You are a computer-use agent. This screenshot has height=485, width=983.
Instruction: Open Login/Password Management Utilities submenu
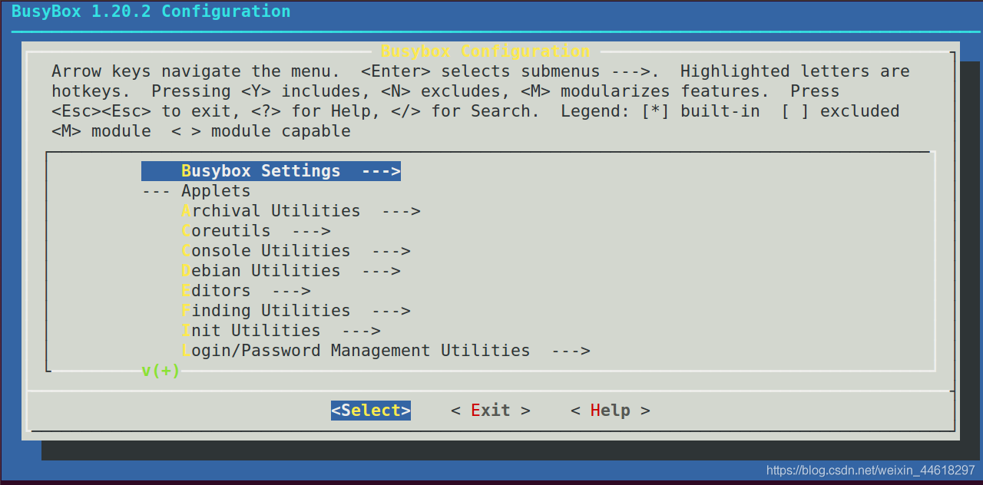point(386,350)
